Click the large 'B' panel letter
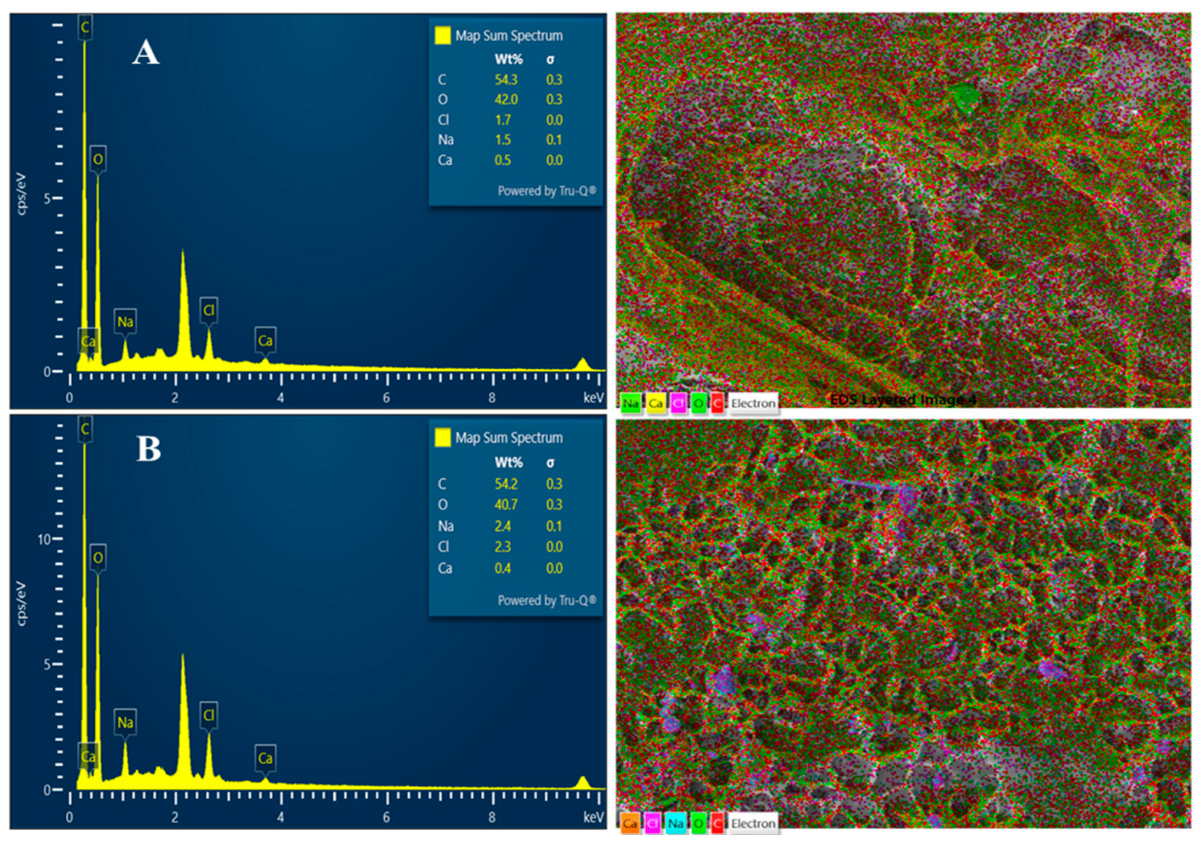 click(149, 449)
